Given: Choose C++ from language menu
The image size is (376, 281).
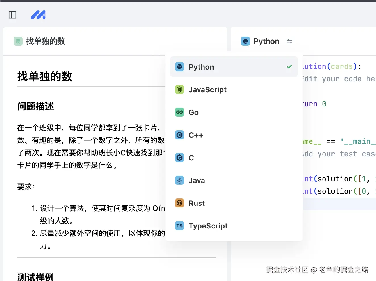Looking at the screenshot, I should point(196,135).
